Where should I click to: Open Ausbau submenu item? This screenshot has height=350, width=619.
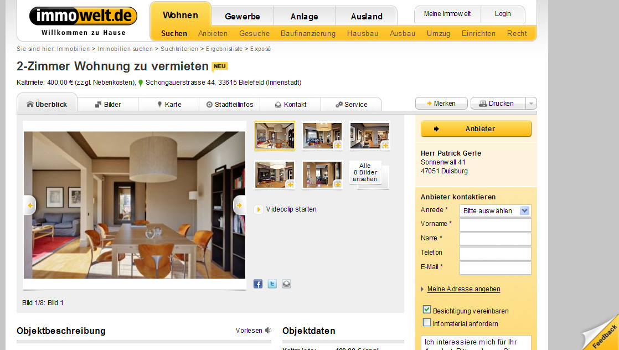403,34
